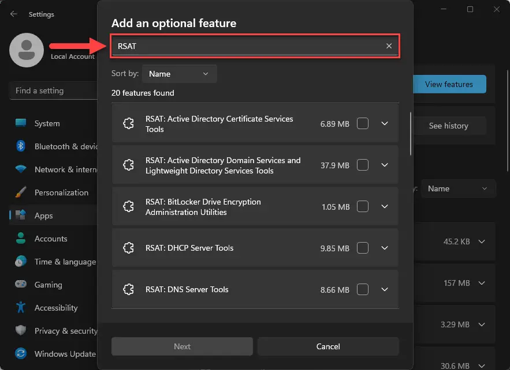Open Accessibility icon in sidebar
The image size is (510, 370).
tap(21, 307)
